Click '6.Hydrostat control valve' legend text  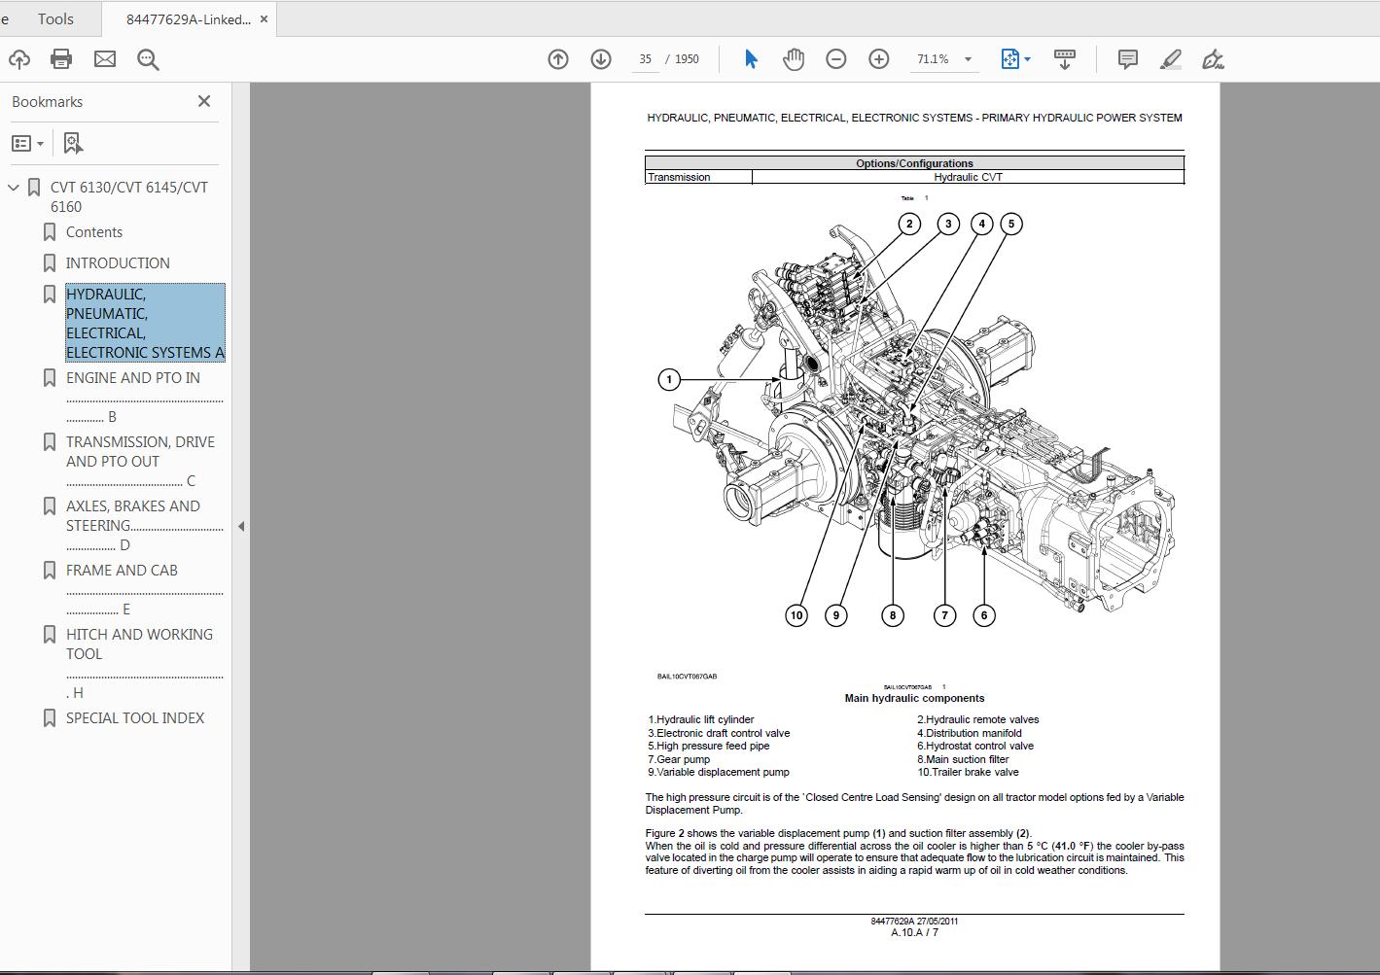pos(975,746)
